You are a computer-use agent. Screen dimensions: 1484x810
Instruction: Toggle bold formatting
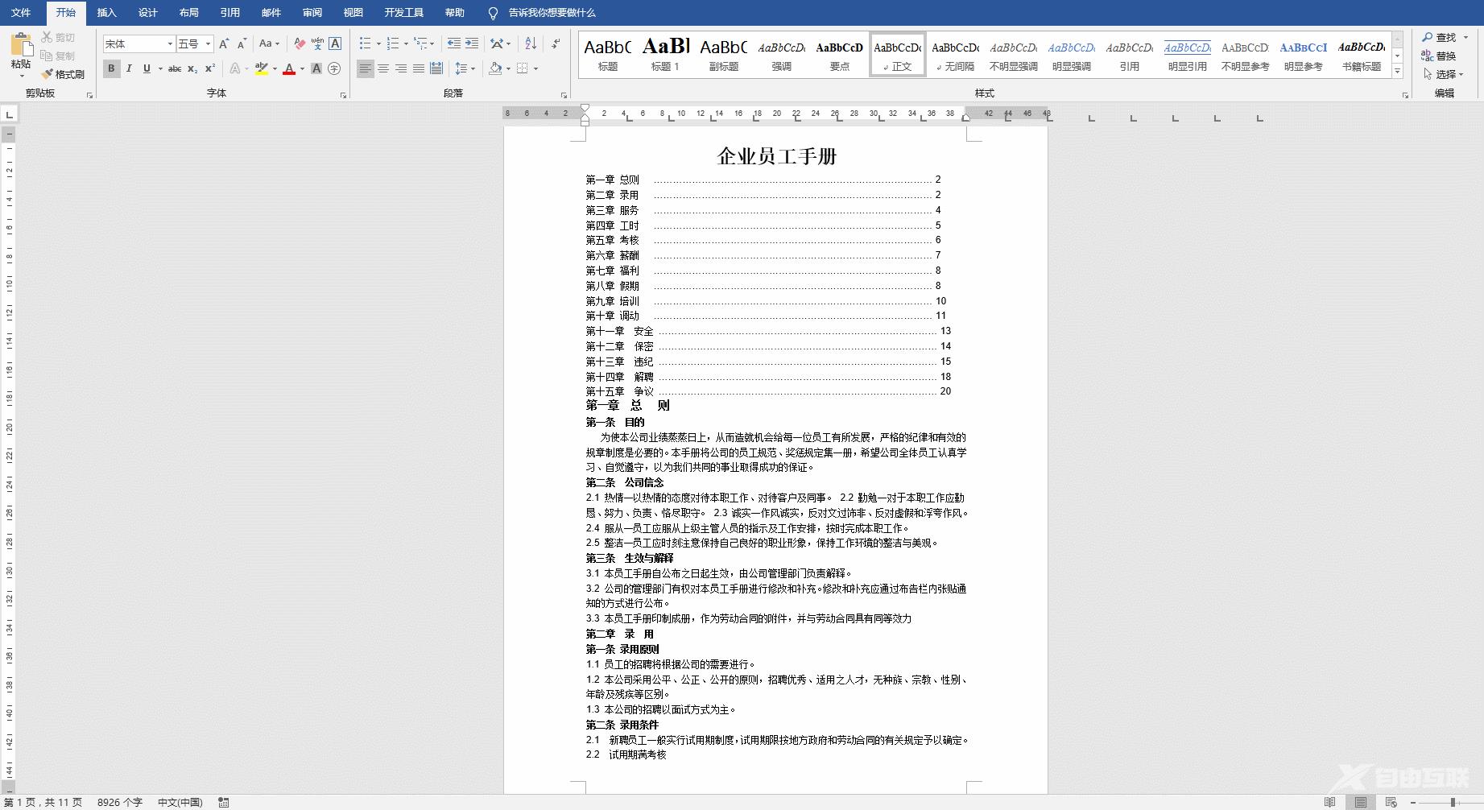point(111,68)
